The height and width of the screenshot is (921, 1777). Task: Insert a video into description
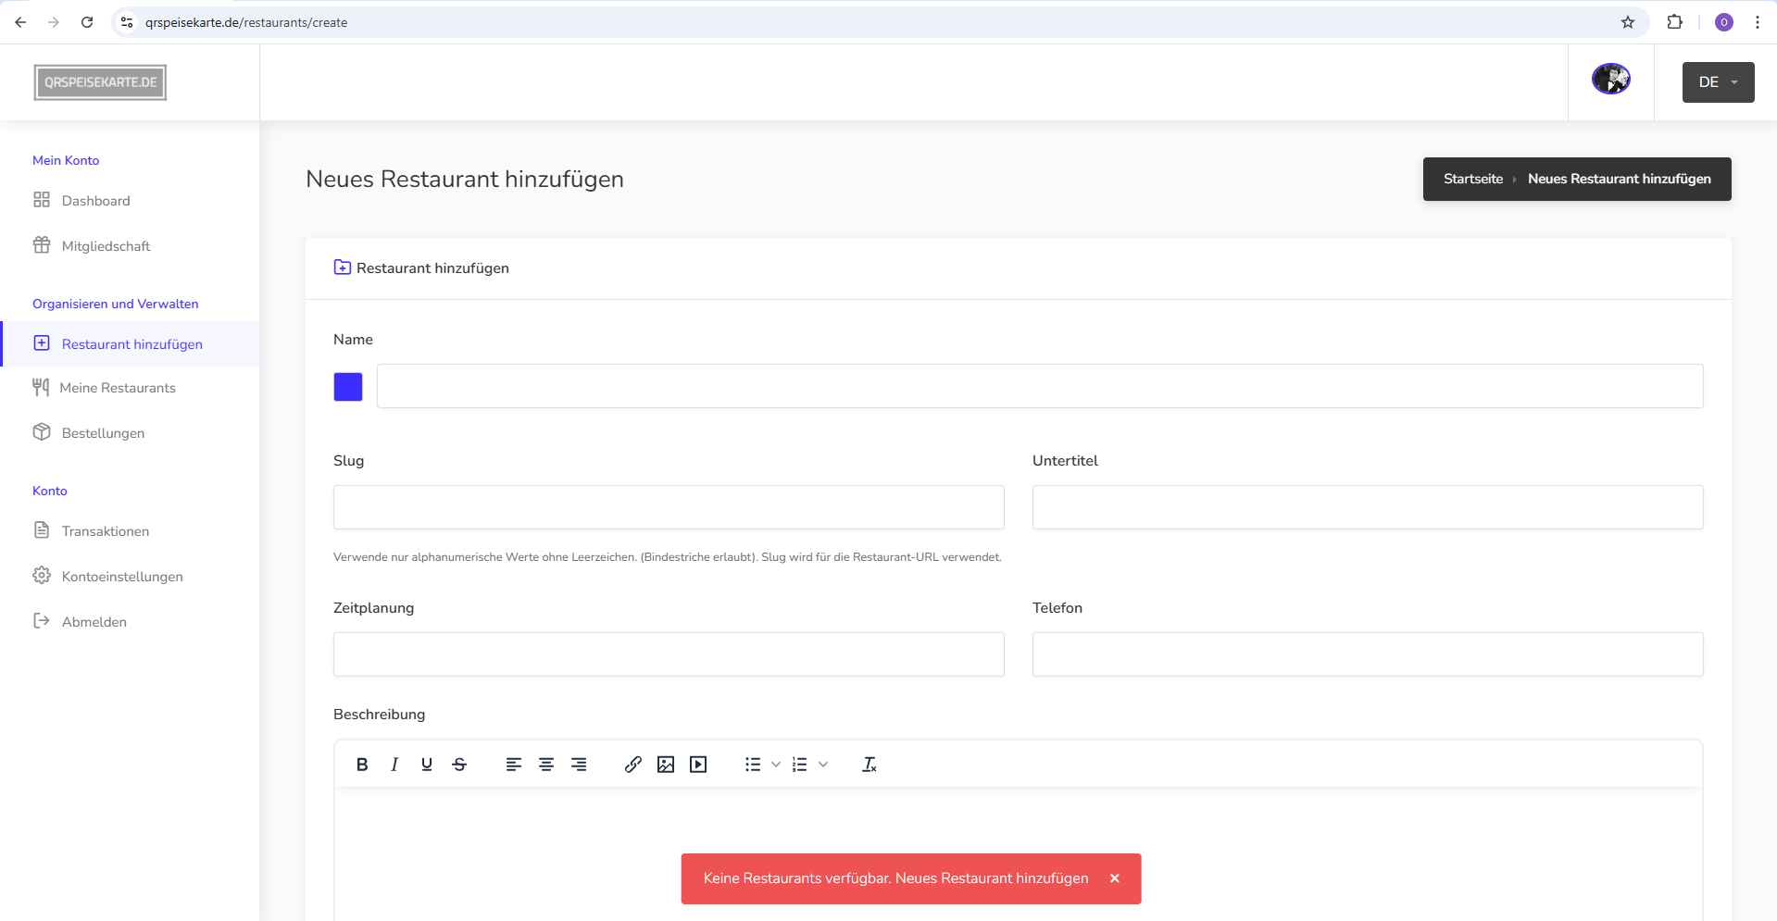pyautogui.click(x=698, y=765)
